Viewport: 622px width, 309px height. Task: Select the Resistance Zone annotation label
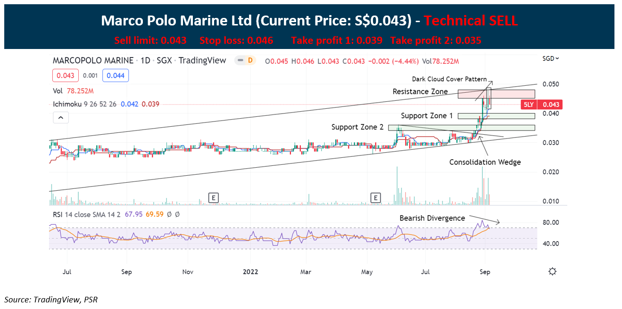420,91
